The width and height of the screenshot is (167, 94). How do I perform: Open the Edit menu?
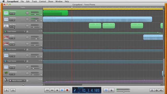coord(28,1)
